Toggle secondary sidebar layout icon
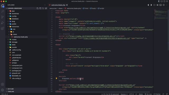 pyautogui.click(x=164, y=1)
